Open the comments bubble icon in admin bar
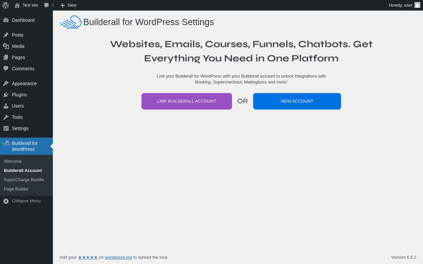Screen dimensions: 423x264 click(47, 5)
